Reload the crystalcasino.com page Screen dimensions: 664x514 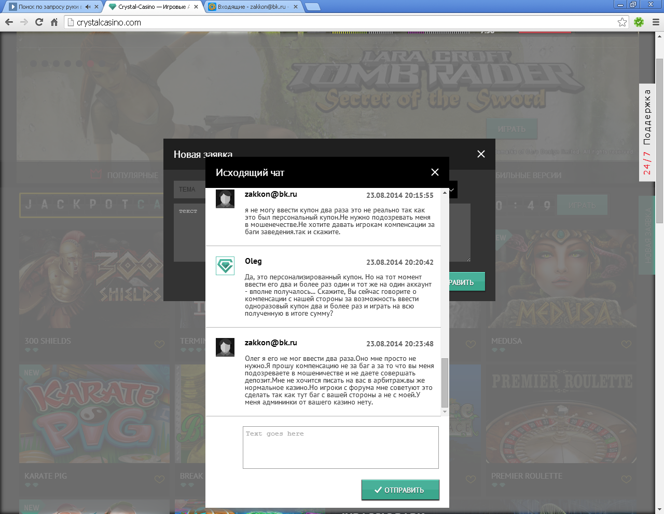coord(39,22)
